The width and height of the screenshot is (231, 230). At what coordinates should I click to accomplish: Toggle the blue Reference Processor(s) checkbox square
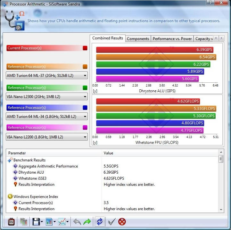tap(85, 108)
